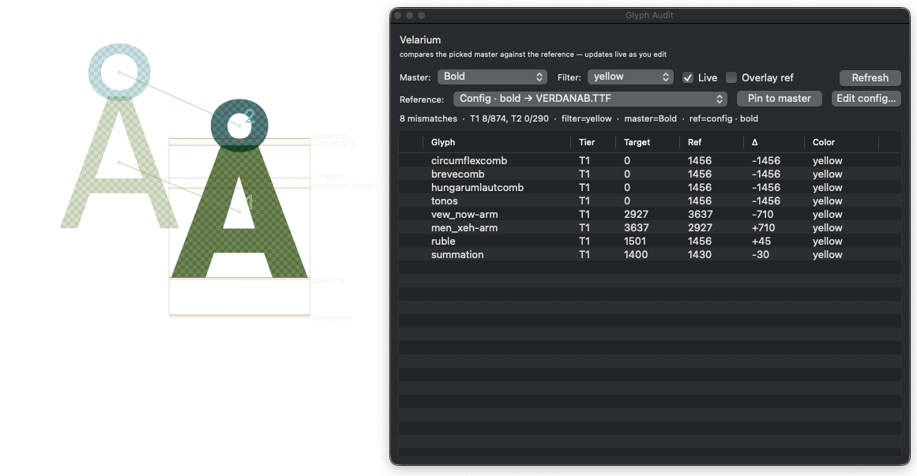The height and width of the screenshot is (476, 917).
Task: Select the hungarumlautcomb glyph row
Action: 650,187
